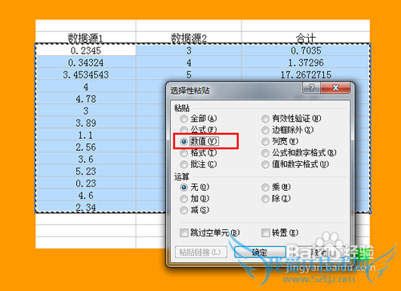This screenshot has height=291, width=401.
Task: Select cell containing 0.7035
Action: [306, 50]
